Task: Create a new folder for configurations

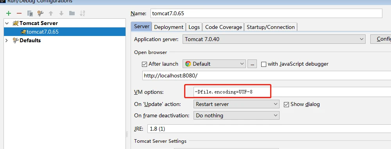Action: click(72, 13)
